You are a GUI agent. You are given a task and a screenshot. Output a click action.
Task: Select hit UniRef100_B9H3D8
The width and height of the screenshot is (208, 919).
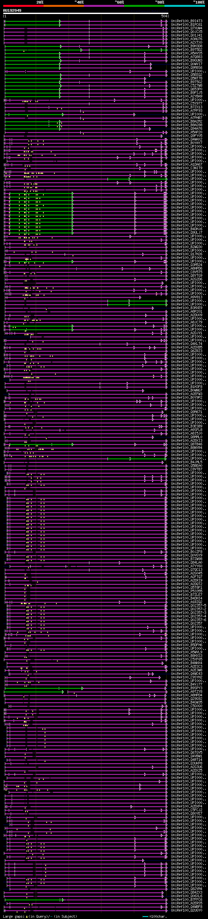click(x=187, y=46)
